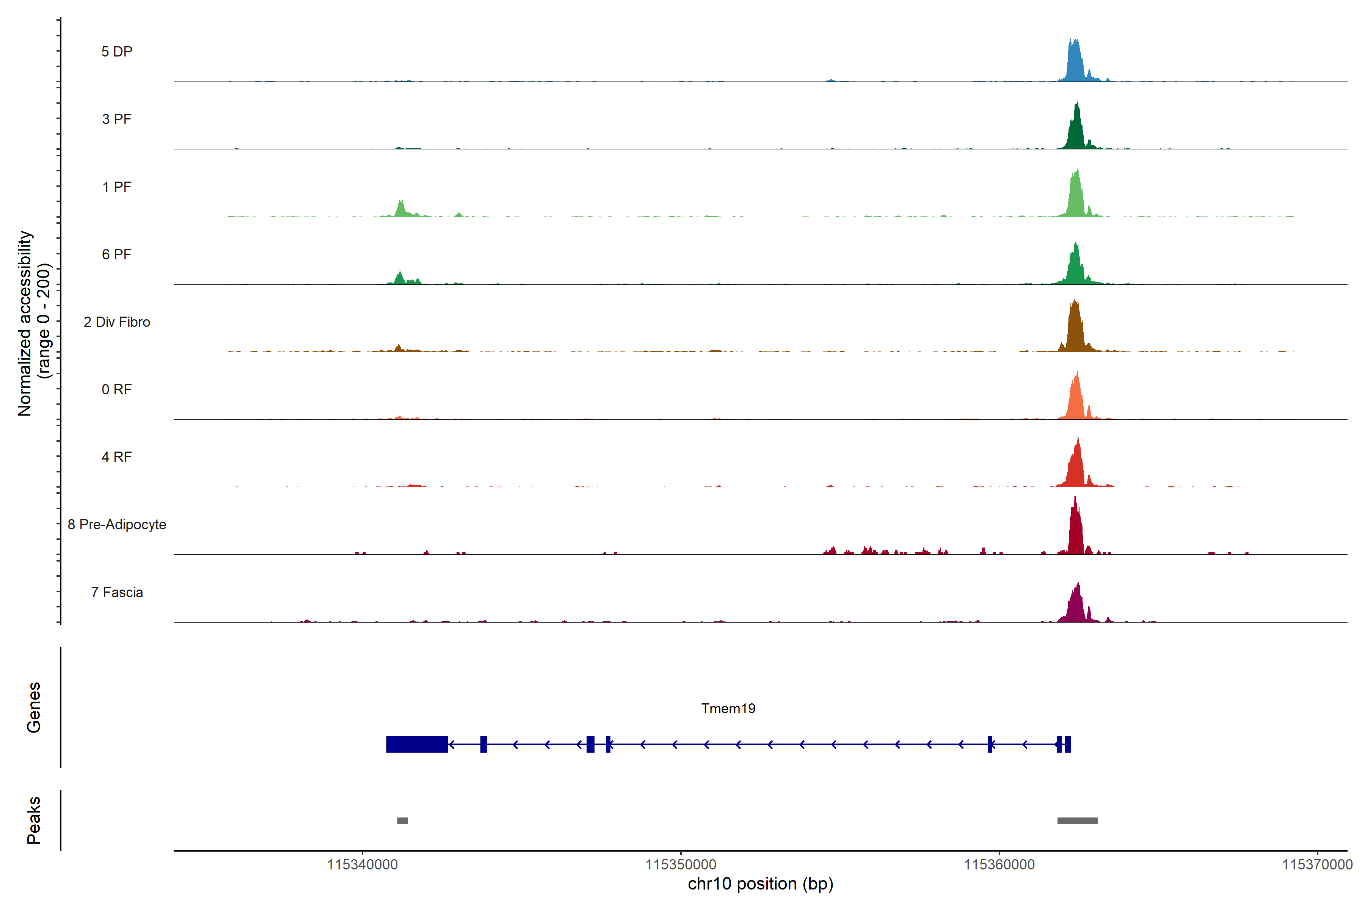
Task: Click the 115360000 axis tick label
Action: [x=999, y=865]
